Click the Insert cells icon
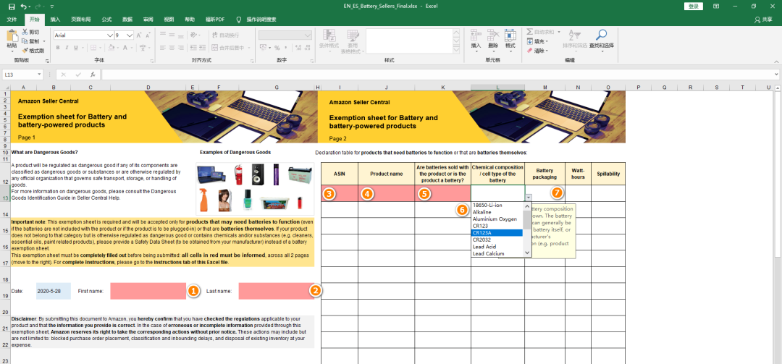 (x=476, y=35)
